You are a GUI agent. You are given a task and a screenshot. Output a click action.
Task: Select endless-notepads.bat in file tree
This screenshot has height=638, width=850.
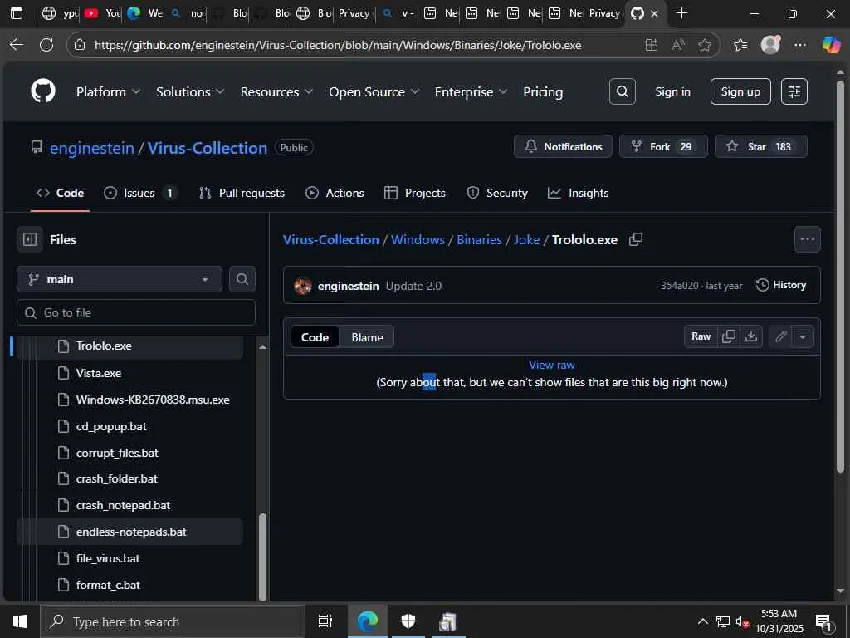[x=129, y=532]
